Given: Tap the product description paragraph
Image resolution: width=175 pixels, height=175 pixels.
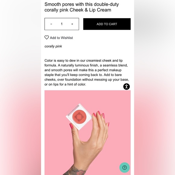Looking at the screenshot, I should pyautogui.click(x=87, y=72).
